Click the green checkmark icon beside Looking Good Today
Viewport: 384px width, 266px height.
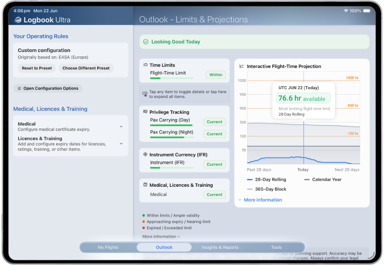pyautogui.click(x=146, y=42)
